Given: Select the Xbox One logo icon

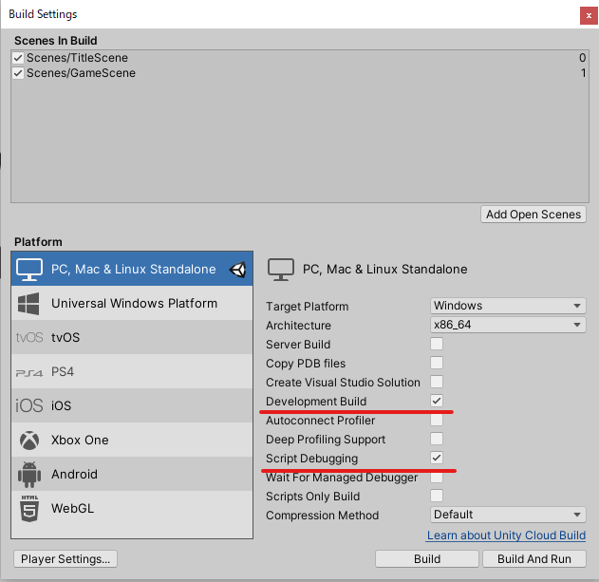Looking at the screenshot, I should (29, 441).
